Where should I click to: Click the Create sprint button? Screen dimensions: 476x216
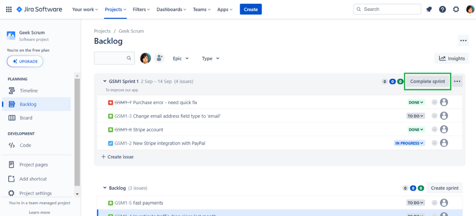(x=444, y=188)
